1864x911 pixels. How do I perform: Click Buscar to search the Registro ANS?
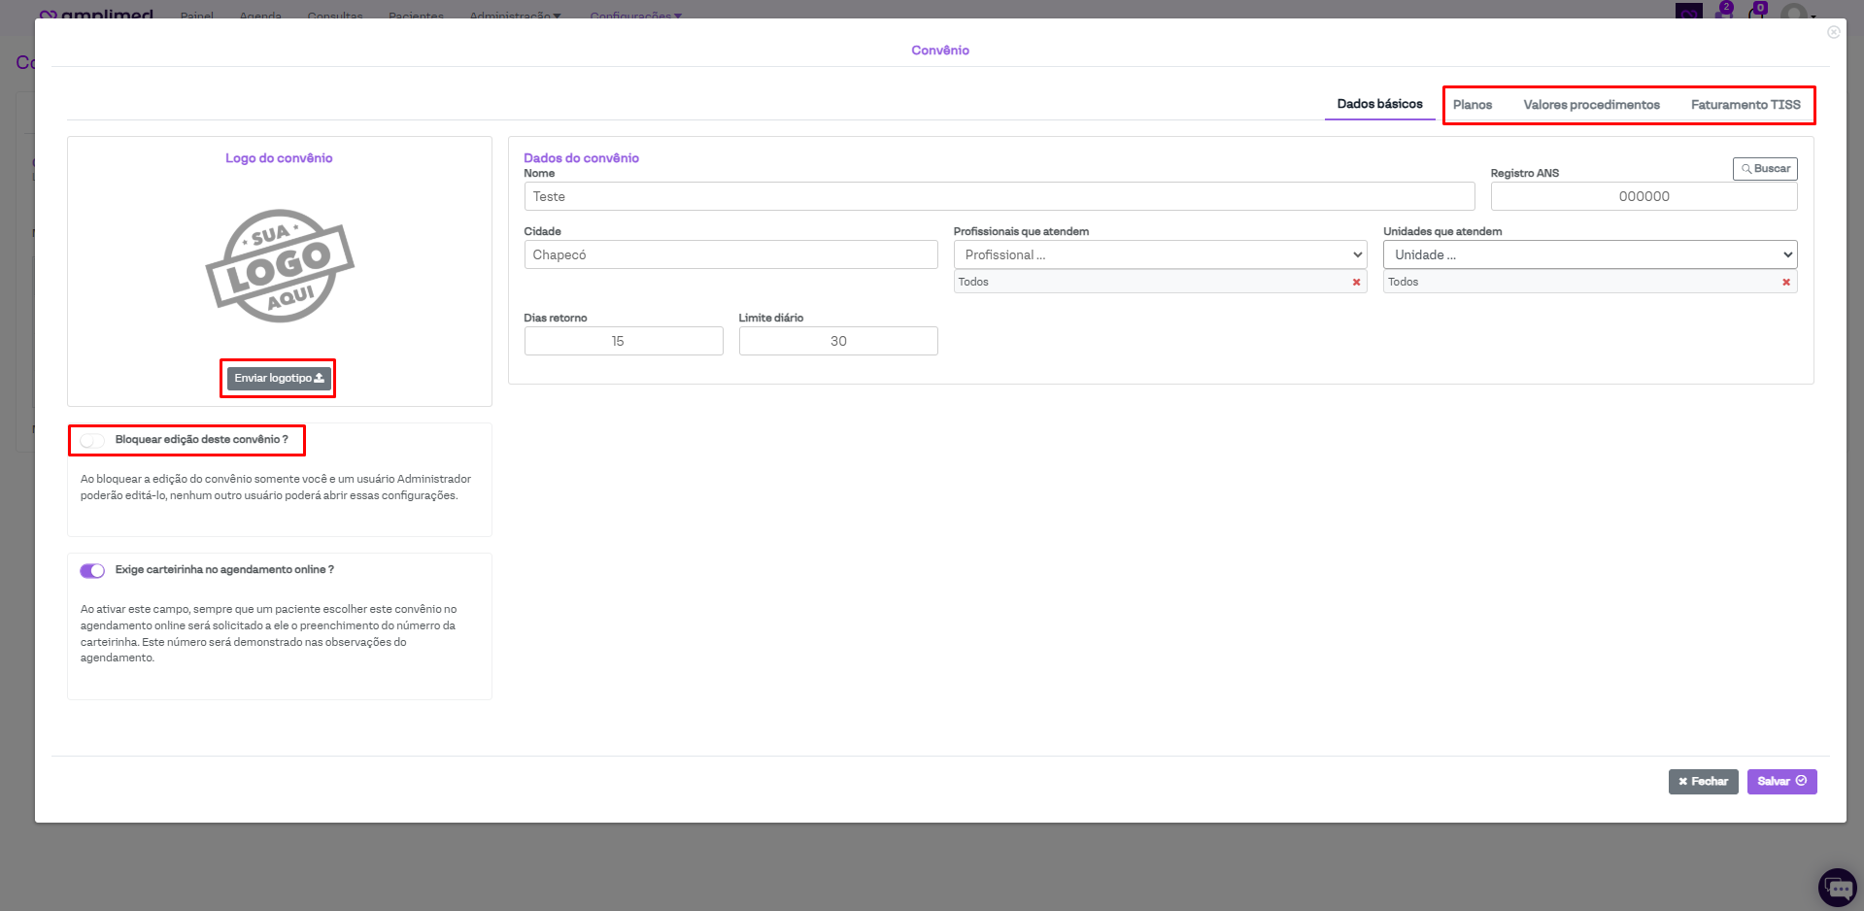coord(1764,169)
